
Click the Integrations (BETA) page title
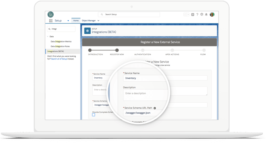pyautogui.click(x=104, y=32)
